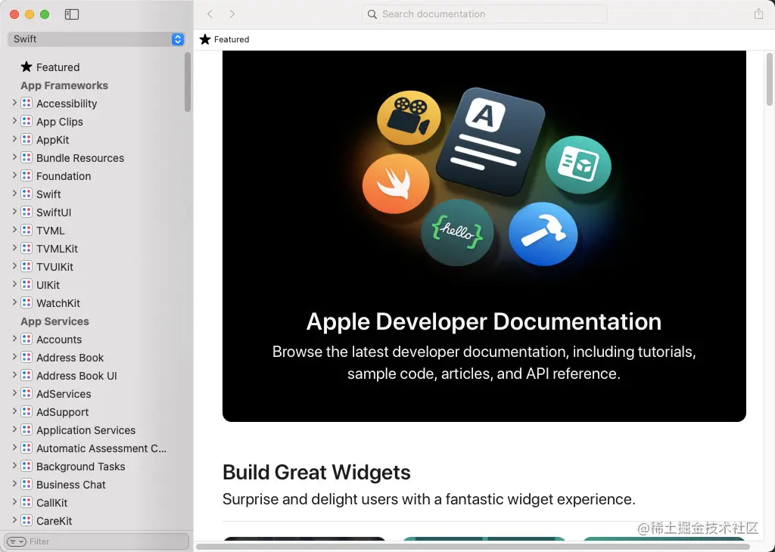Expand the TVMLKit tree item
775x552 pixels.
(x=14, y=248)
